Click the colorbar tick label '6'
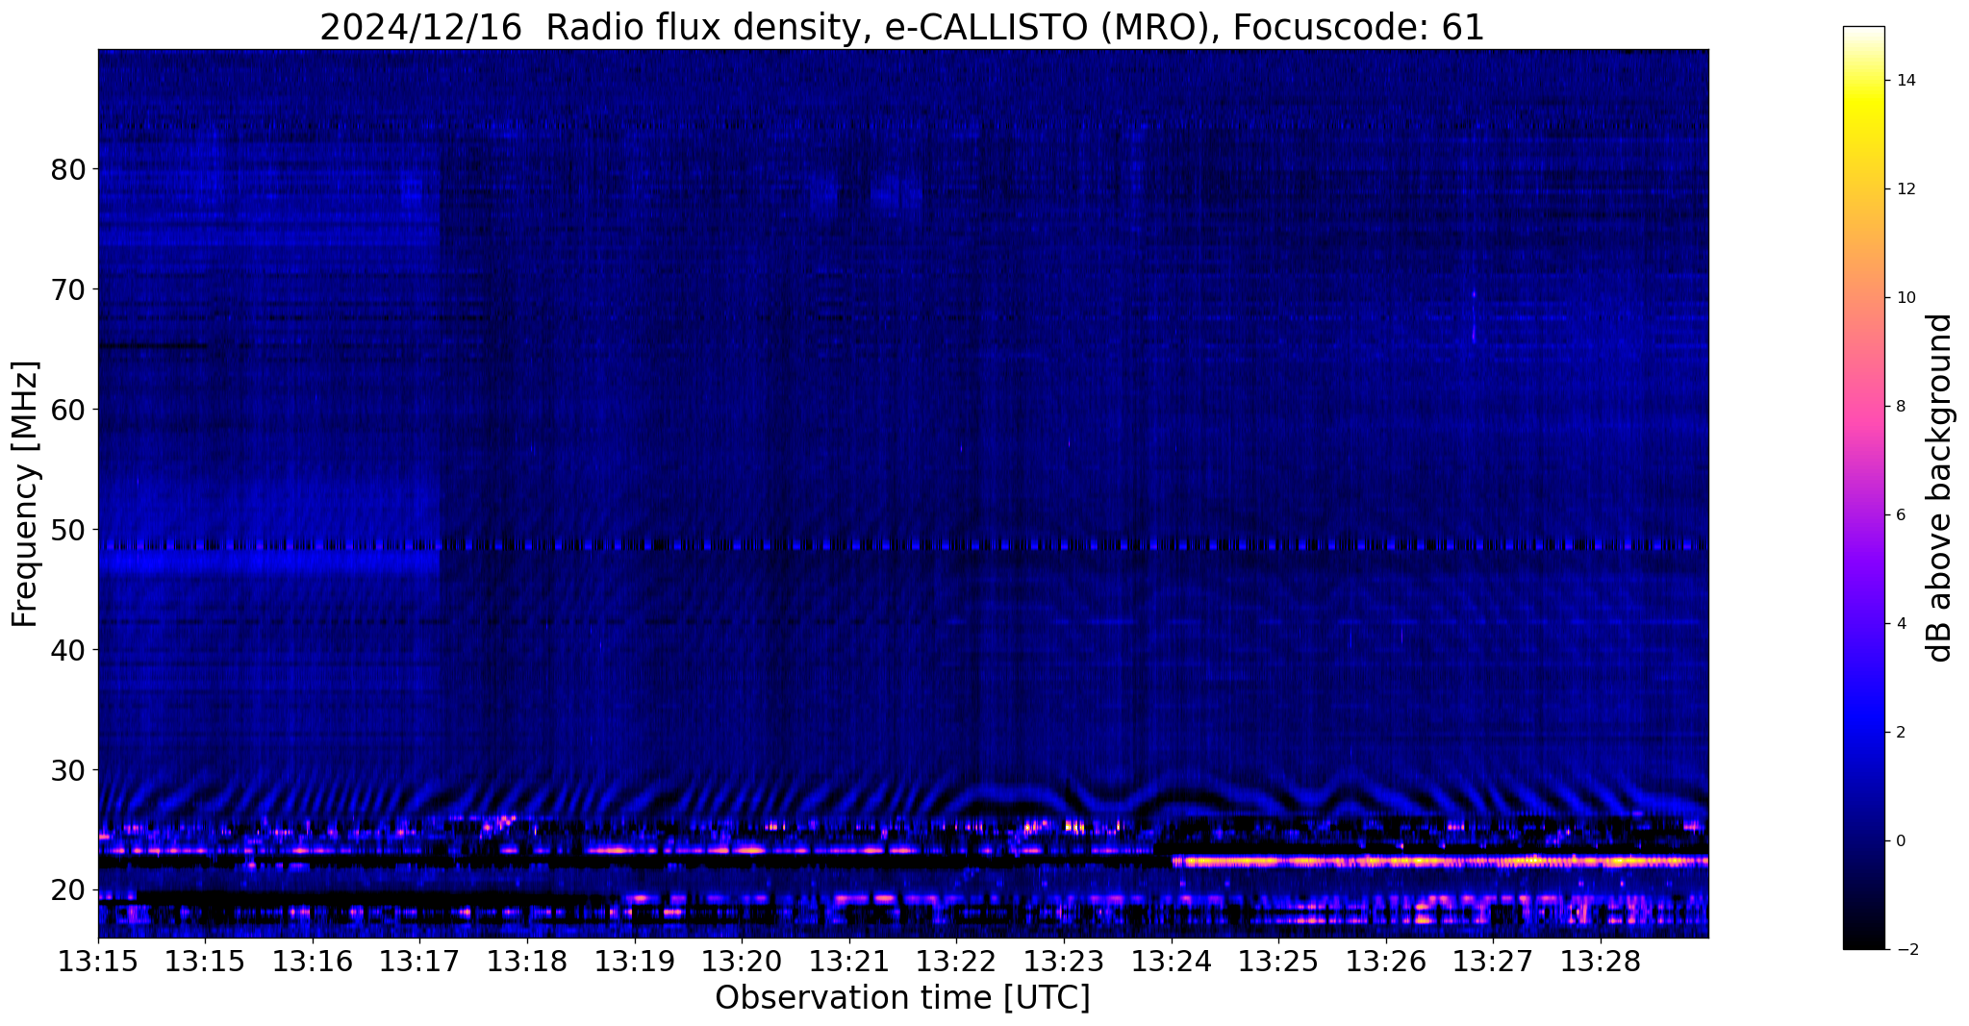1969x1026 pixels. pos(1901,515)
